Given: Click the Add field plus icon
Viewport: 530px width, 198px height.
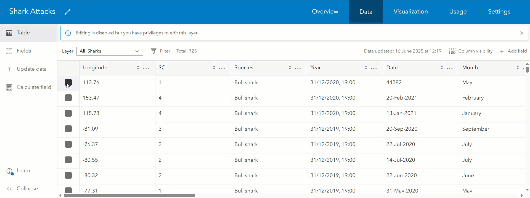Looking at the screenshot, I should [502, 51].
